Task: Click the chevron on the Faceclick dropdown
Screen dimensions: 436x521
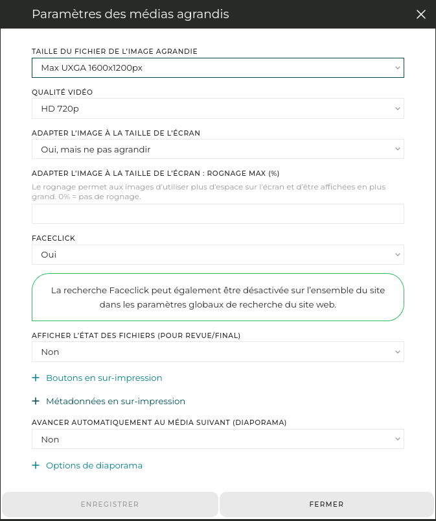Action: pyautogui.click(x=396, y=254)
